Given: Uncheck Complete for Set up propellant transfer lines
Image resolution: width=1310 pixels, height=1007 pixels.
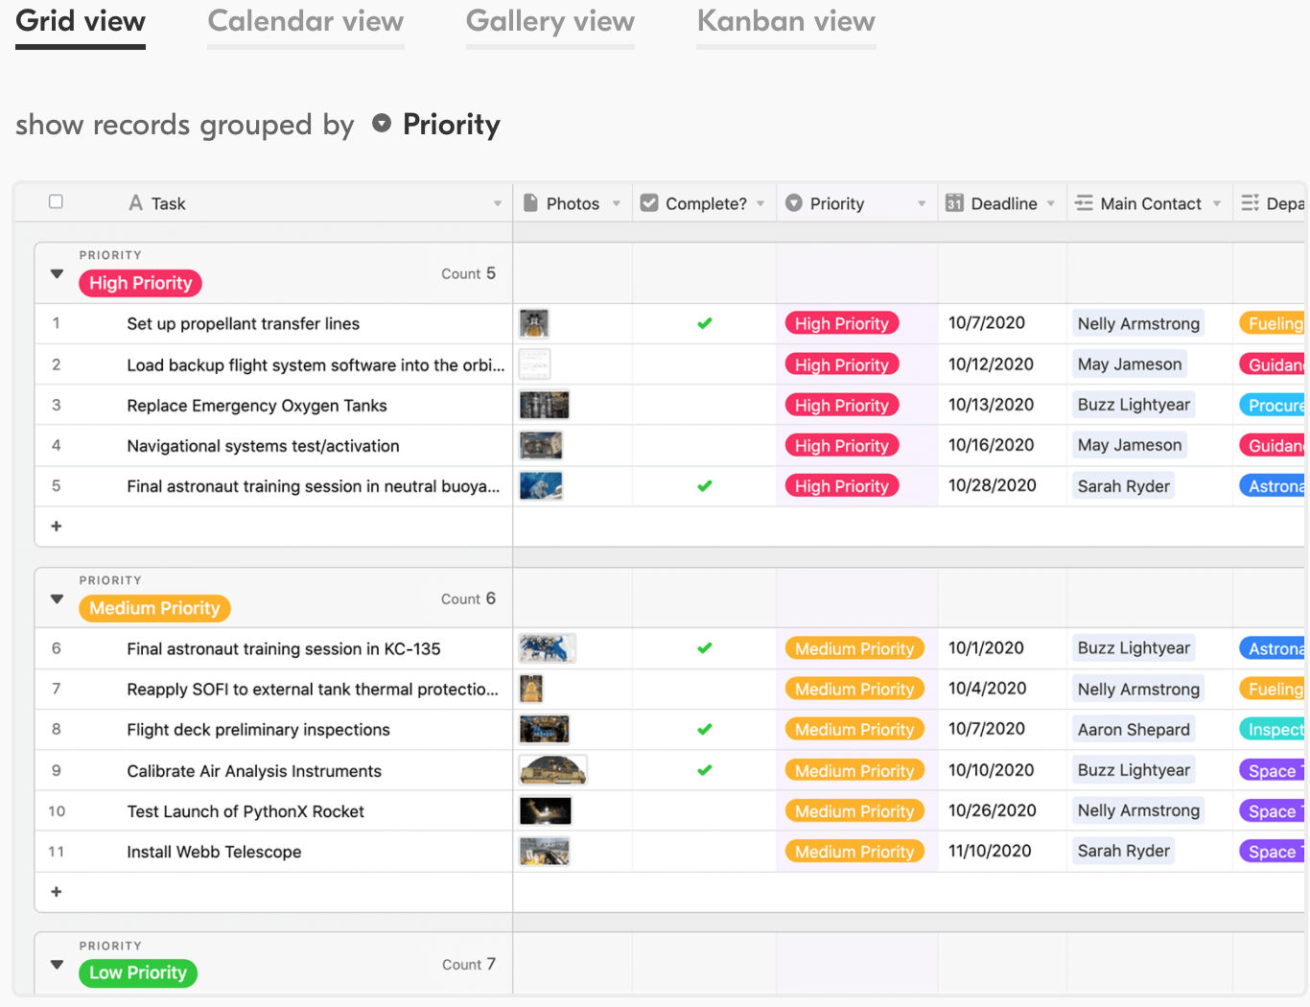Looking at the screenshot, I should click(705, 324).
